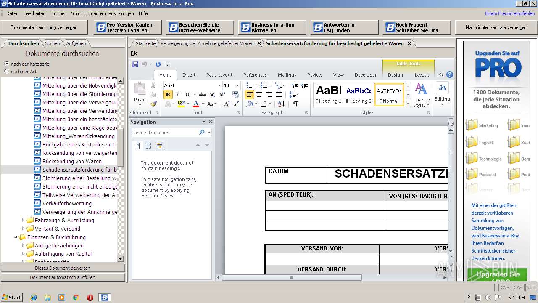Expand the Fahrzeuge & Ausrüstung folder

tap(24, 220)
